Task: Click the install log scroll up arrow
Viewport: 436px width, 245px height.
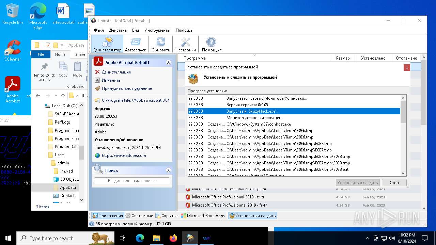Action: [403, 98]
